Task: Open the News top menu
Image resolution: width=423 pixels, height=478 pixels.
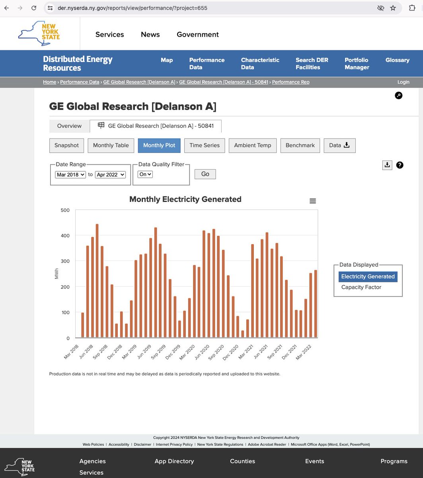Action: tap(150, 35)
